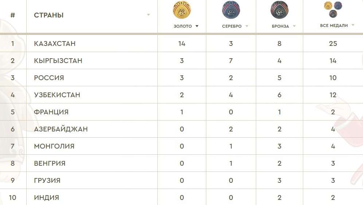363x205 pixels.
Task: Expand the СТРАНЫ column dropdown arrow
Action: (148, 15)
